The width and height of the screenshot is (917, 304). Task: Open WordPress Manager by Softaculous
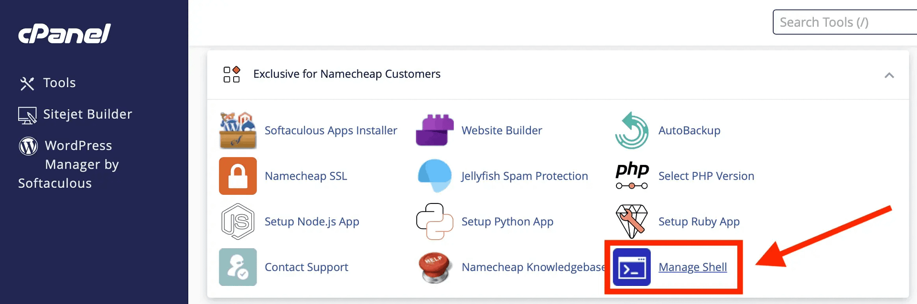tap(68, 164)
